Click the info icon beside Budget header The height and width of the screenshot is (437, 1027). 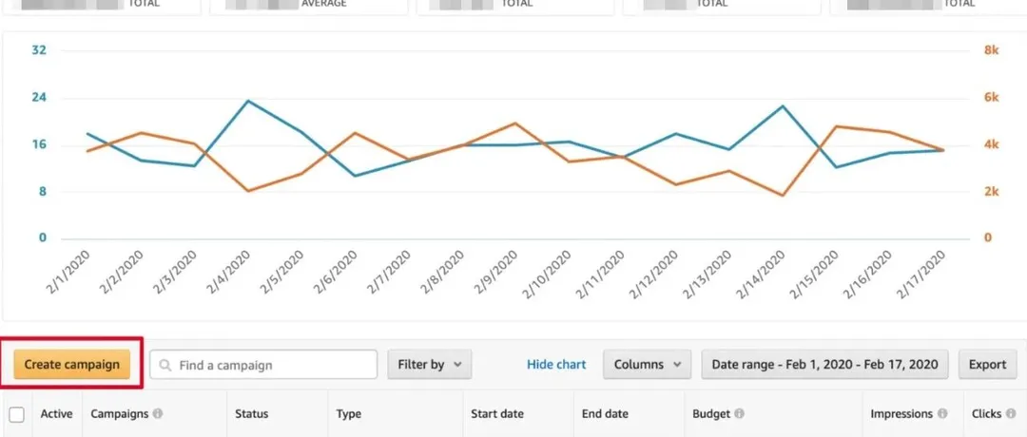pos(739,414)
